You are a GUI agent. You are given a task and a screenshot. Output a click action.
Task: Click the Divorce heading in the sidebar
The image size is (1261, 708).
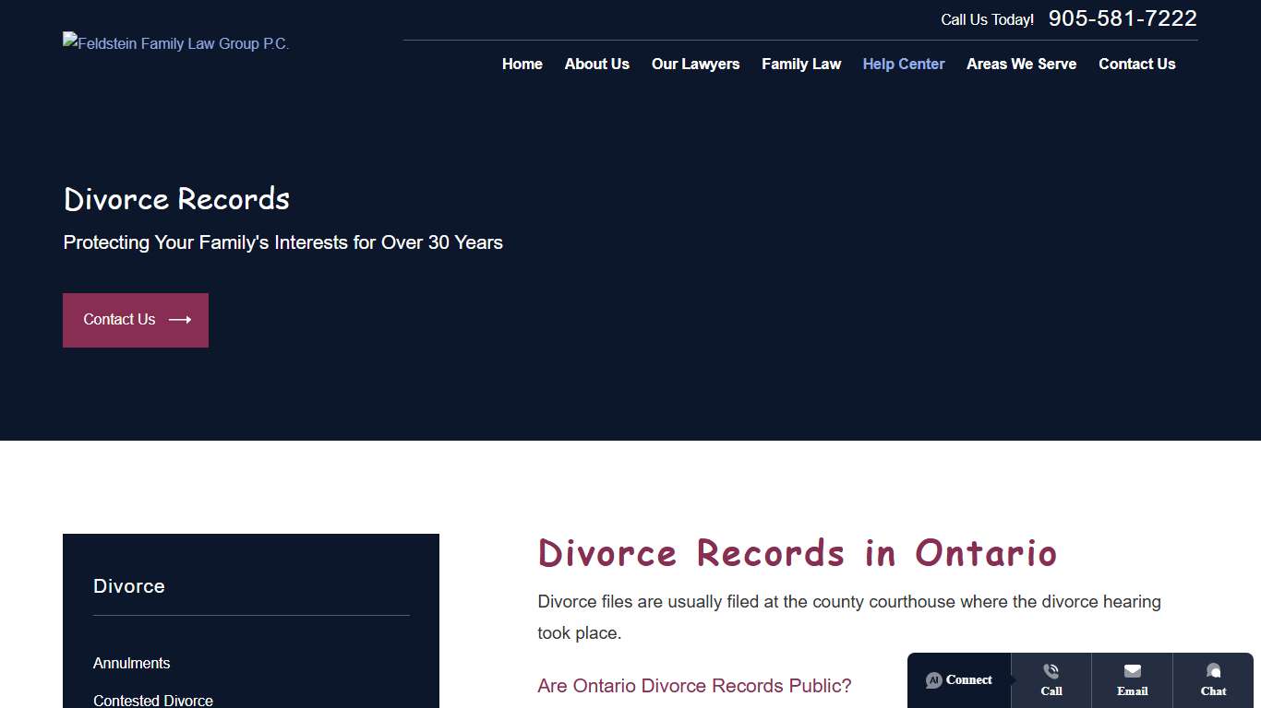pyautogui.click(x=128, y=586)
